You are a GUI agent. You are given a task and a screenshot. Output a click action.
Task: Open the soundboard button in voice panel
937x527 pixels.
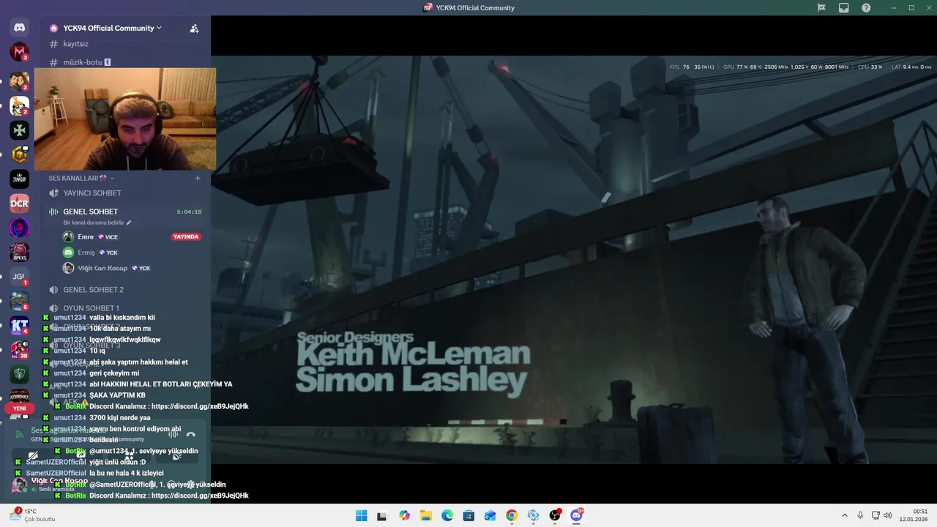[176, 455]
